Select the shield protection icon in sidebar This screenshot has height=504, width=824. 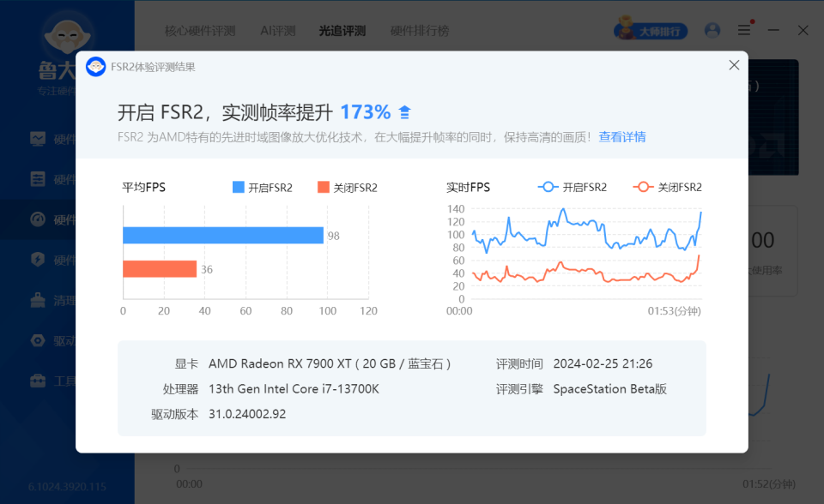(38, 260)
